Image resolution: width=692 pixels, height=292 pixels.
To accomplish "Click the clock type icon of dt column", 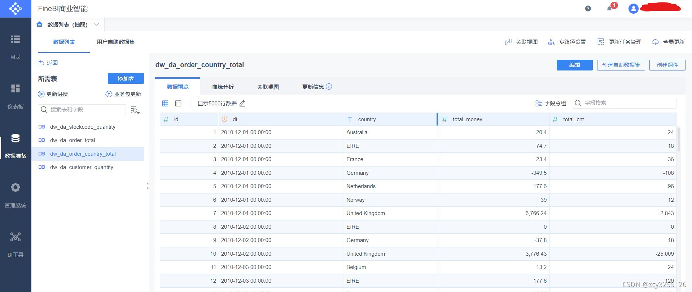I will click(x=224, y=119).
